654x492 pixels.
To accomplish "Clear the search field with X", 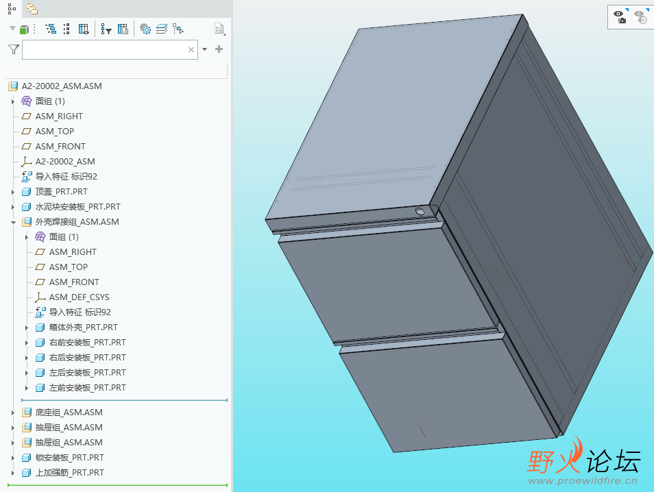I will point(191,49).
